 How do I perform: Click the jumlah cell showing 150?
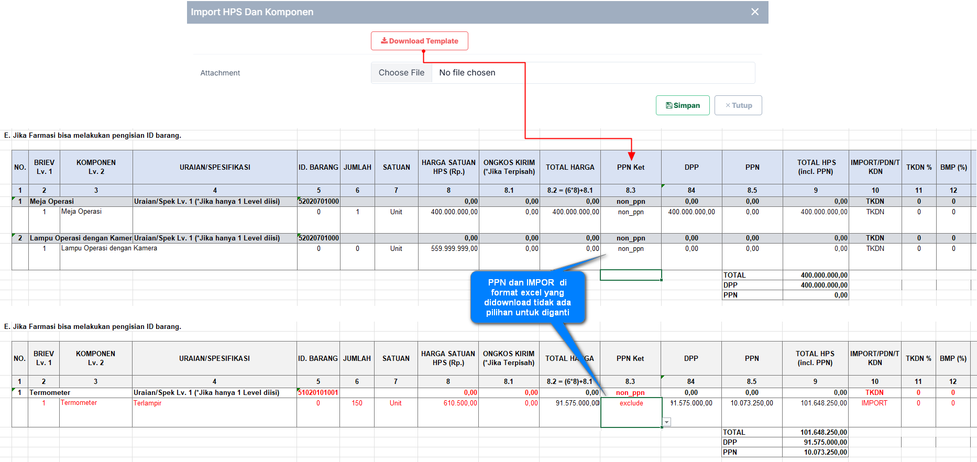coord(357,403)
